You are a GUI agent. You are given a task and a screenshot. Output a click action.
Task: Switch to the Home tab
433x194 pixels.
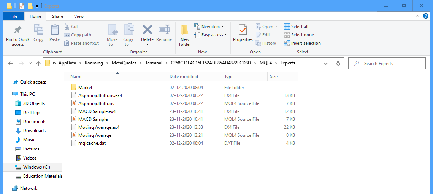pos(35,16)
